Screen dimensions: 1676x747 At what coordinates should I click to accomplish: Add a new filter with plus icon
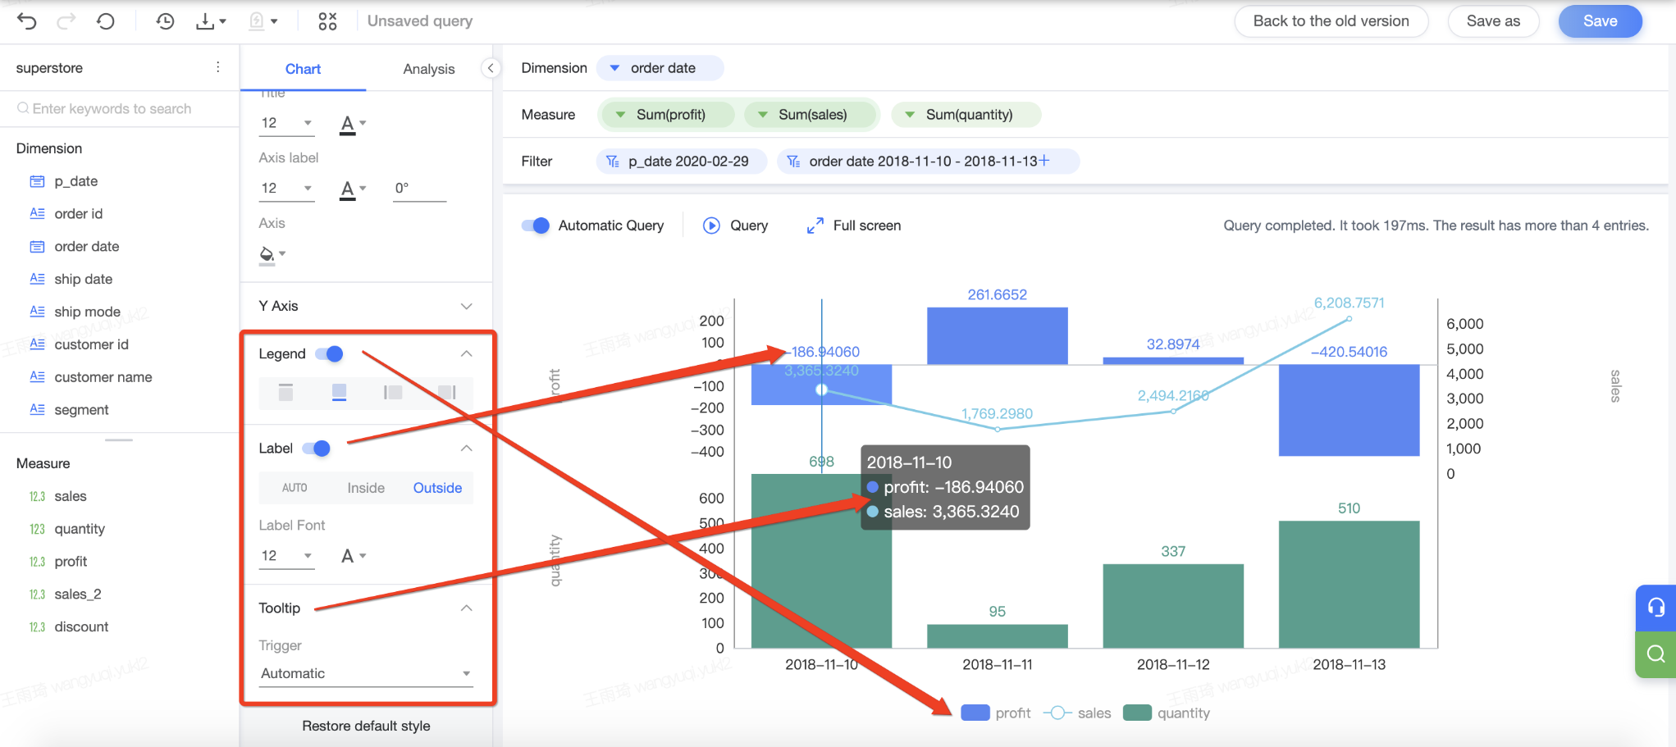(1044, 161)
